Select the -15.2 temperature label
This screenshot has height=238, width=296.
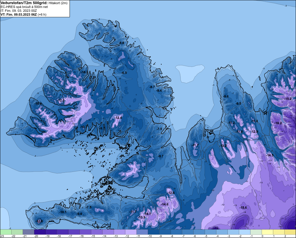(288, 99)
